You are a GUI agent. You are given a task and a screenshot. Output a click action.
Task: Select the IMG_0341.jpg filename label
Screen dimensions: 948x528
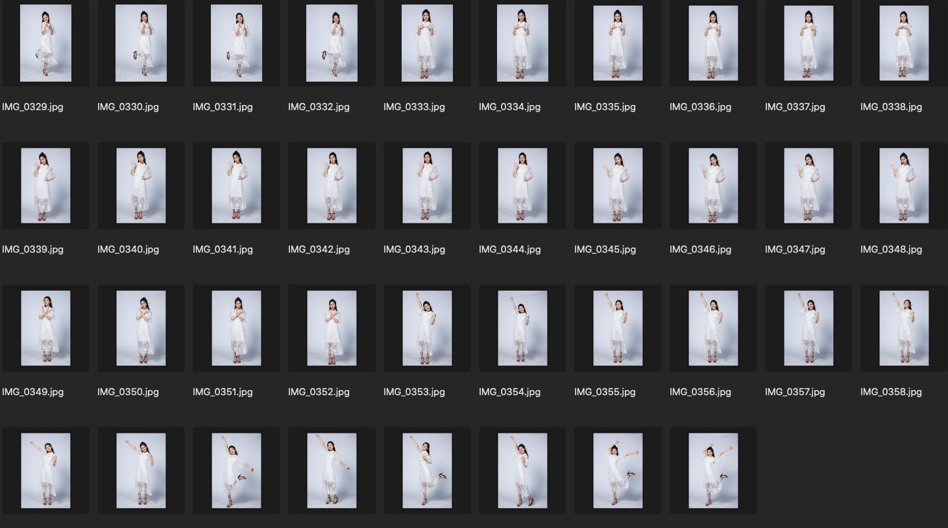coord(223,249)
